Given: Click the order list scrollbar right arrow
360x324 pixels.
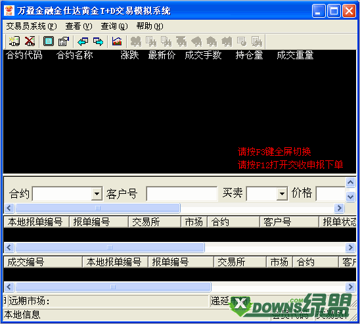Looking at the screenshot, I should [x=350, y=248].
